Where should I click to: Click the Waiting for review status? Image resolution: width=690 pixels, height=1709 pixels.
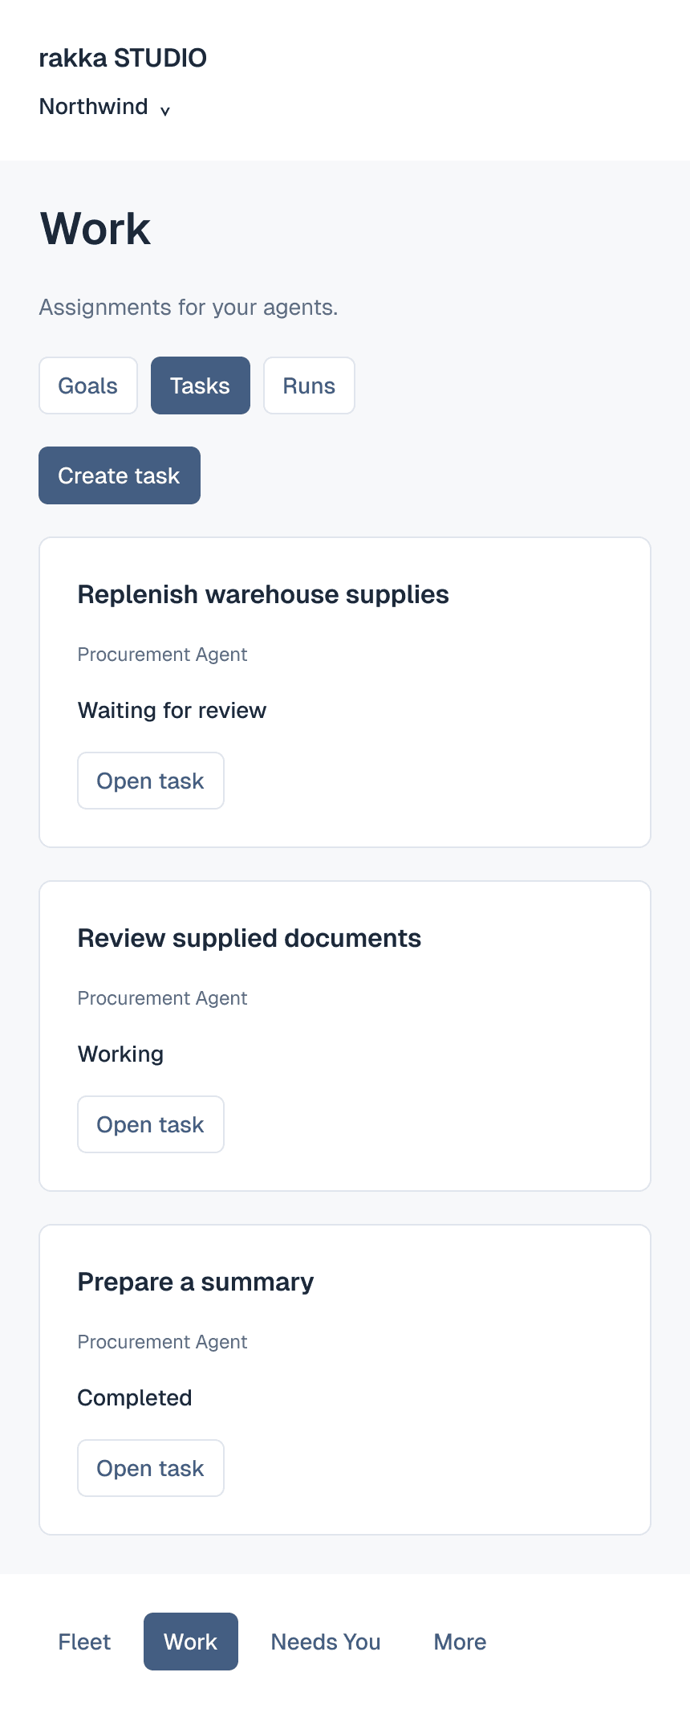coord(172,710)
